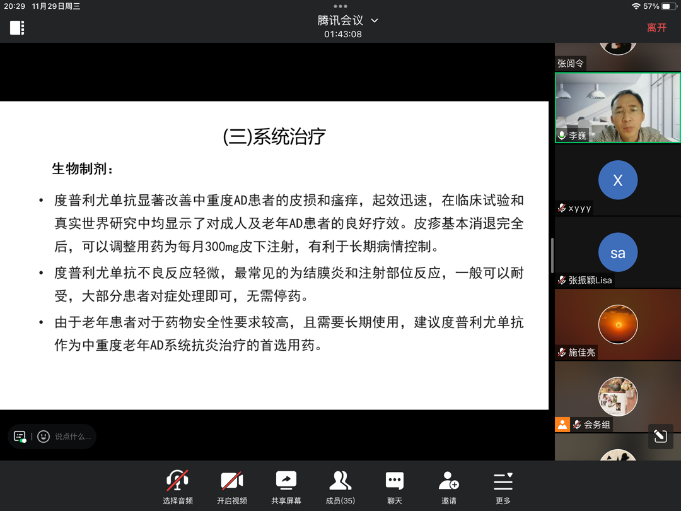The height and width of the screenshot is (511, 681).
Task: Tap the 20:29 clock in status bar
Action: [x=15, y=6]
